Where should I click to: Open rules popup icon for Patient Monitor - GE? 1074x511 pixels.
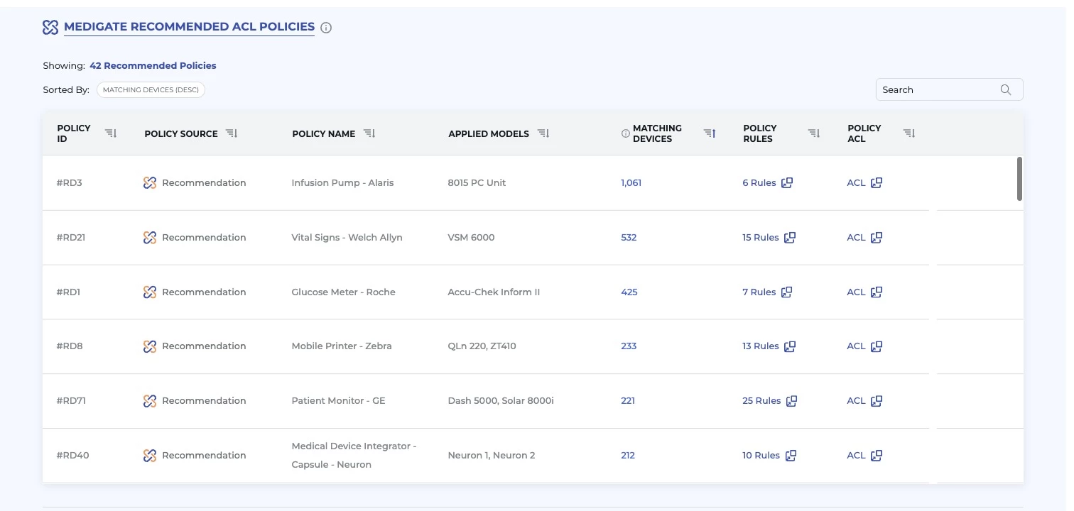(791, 401)
